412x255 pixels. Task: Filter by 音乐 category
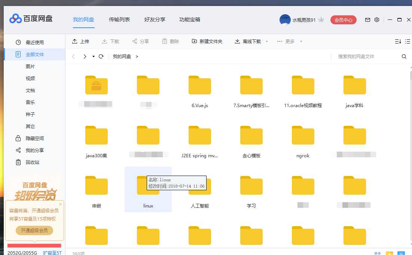(x=30, y=102)
